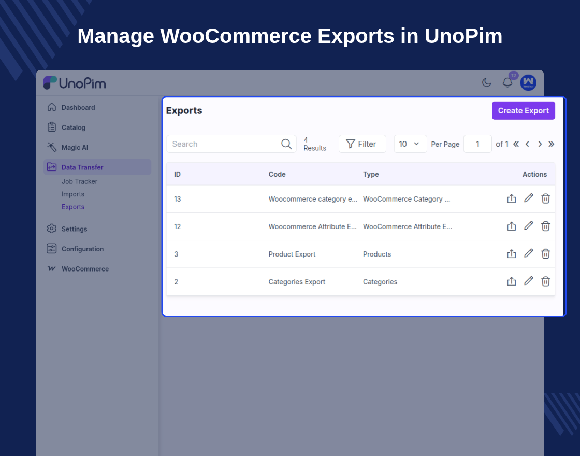Screen dimensions: 580x456
Task: Delete export row ID 13
Action: pos(546,199)
